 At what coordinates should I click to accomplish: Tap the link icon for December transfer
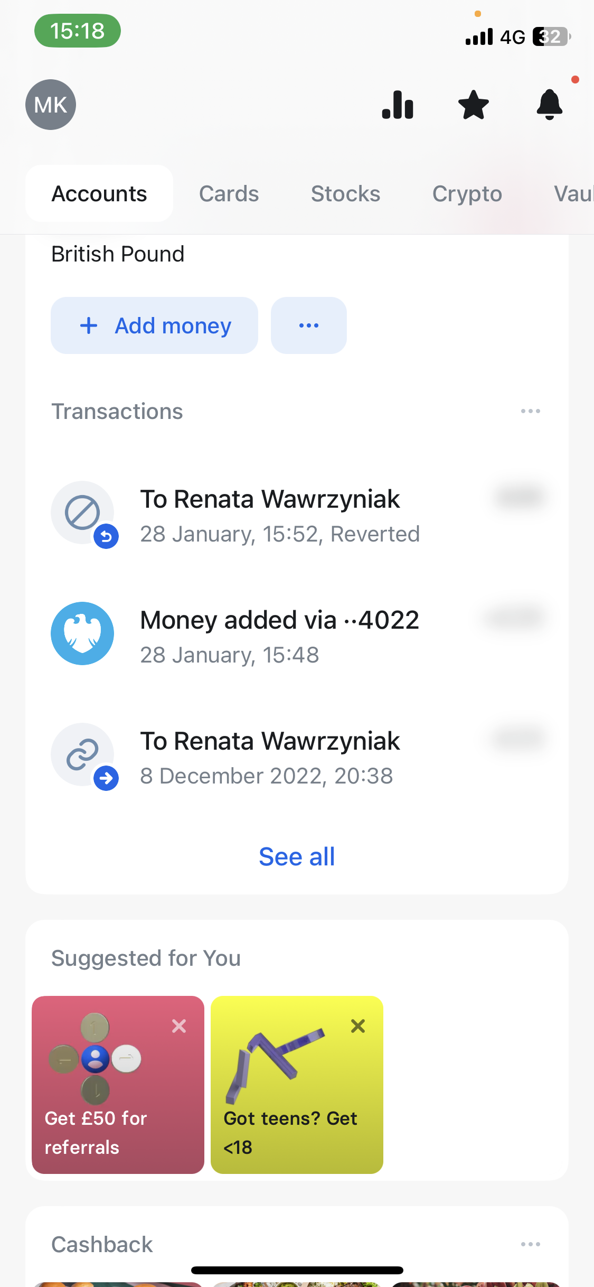point(82,754)
